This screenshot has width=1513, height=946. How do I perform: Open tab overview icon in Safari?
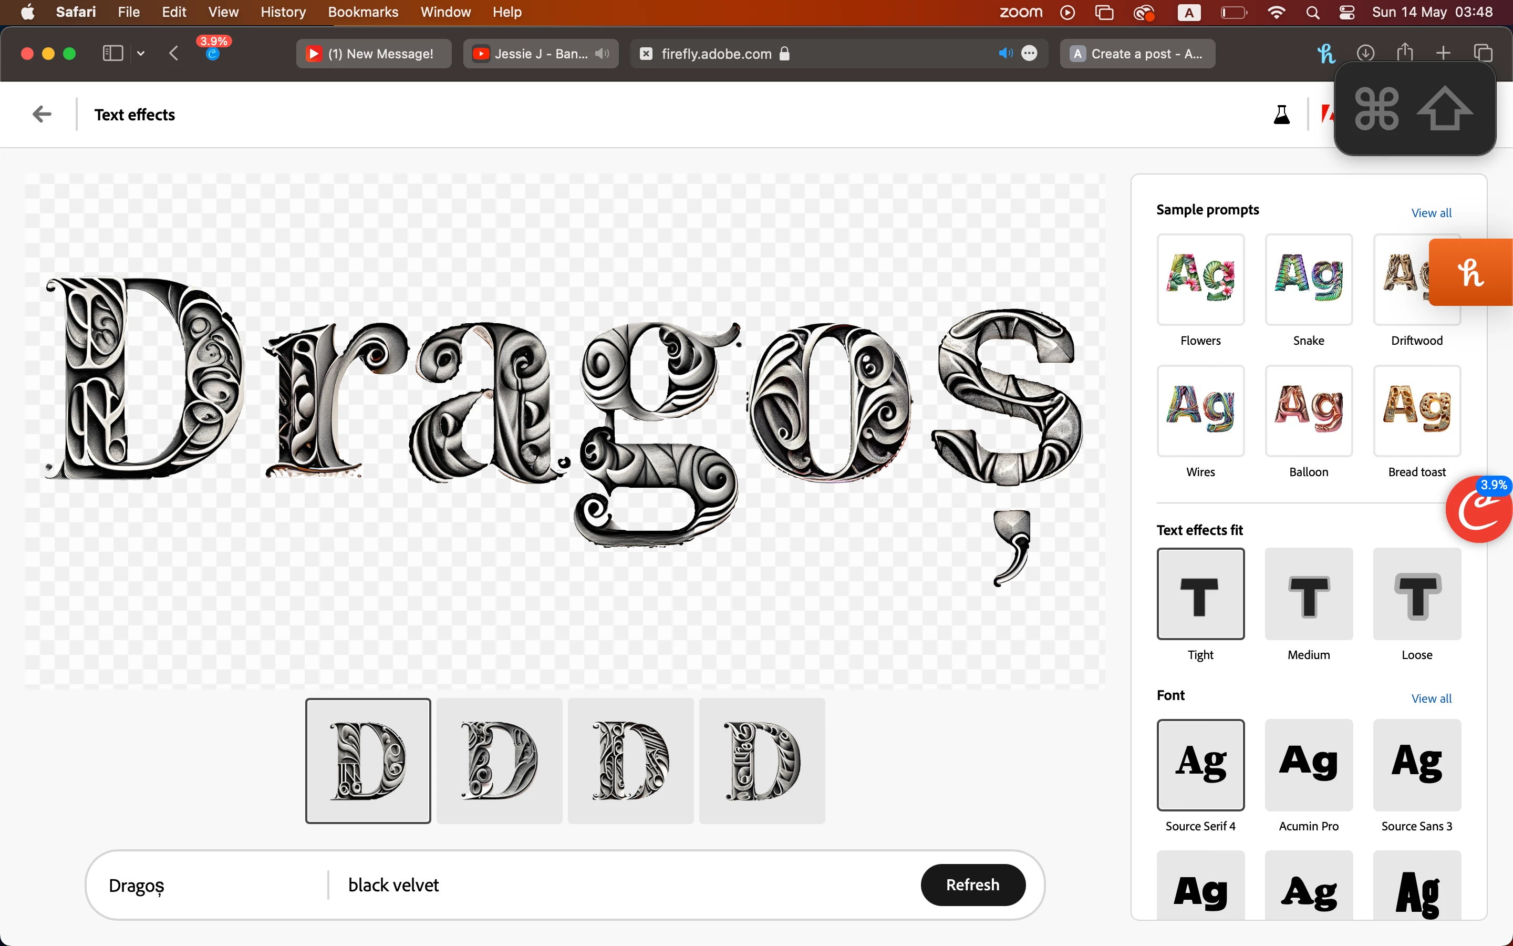tap(1483, 54)
